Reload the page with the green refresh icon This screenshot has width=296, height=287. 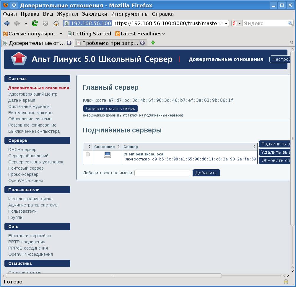coord(35,23)
